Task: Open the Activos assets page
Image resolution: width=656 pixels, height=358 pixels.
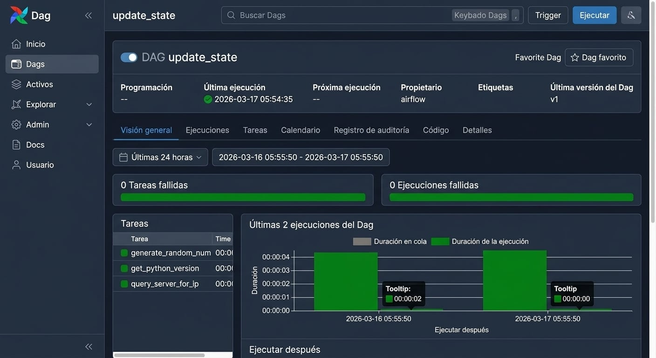Action: tap(52, 84)
